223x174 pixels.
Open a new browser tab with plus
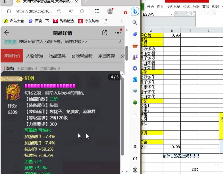coord(86,2)
